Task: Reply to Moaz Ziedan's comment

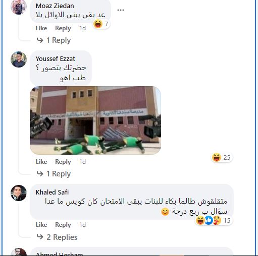Action: click(63, 28)
